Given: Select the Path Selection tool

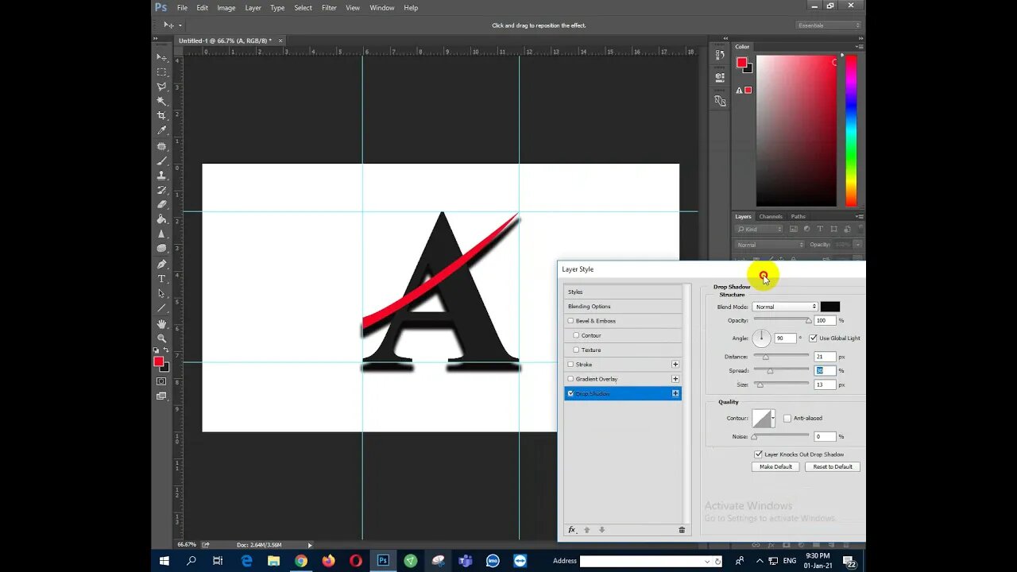Looking at the screenshot, I should point(162,293).
